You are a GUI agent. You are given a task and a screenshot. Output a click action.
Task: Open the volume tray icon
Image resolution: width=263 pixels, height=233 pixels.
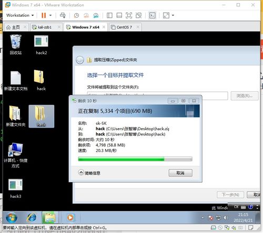pos(226,218)
